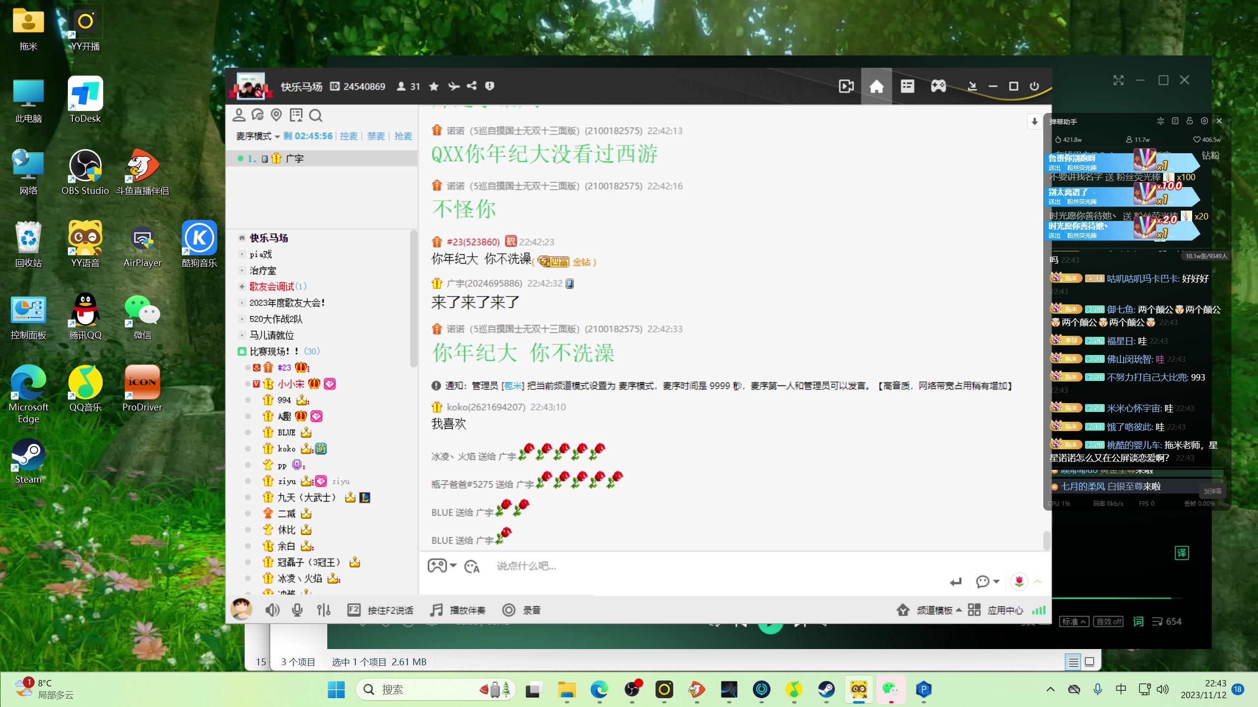
Task: Expand the 歌友会调试 channel node
Action: [x=242, y=286]
